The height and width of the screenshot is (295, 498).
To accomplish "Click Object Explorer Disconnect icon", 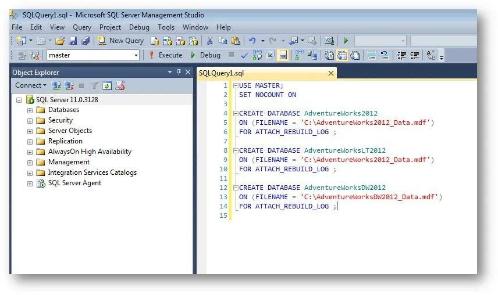I will (x=69, y=85).
